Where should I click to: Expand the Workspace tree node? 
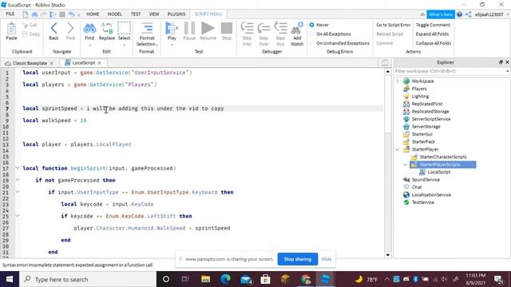point(398,81)
